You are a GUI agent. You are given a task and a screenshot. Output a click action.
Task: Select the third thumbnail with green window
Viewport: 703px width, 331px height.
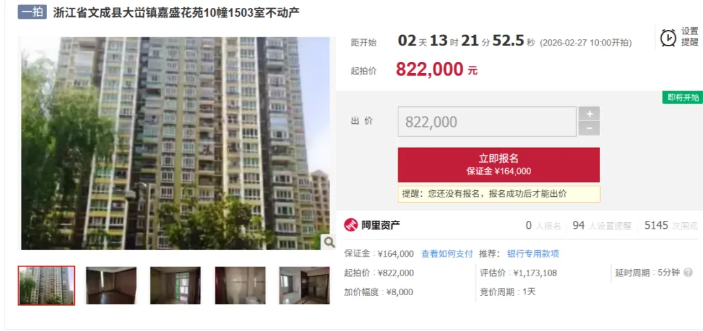175,285
